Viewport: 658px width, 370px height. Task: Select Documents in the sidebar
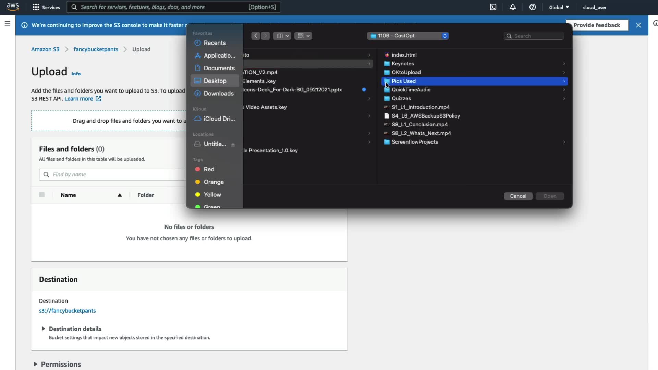pyautogui.click(x=219, y=68)
